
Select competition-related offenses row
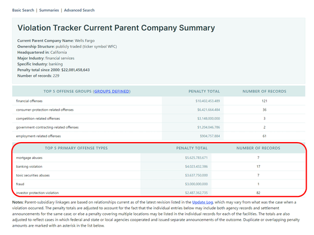coord(38,119)
